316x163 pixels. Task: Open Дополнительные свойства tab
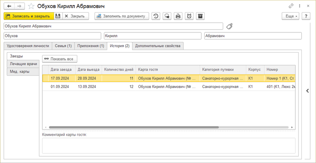[158, 46]
